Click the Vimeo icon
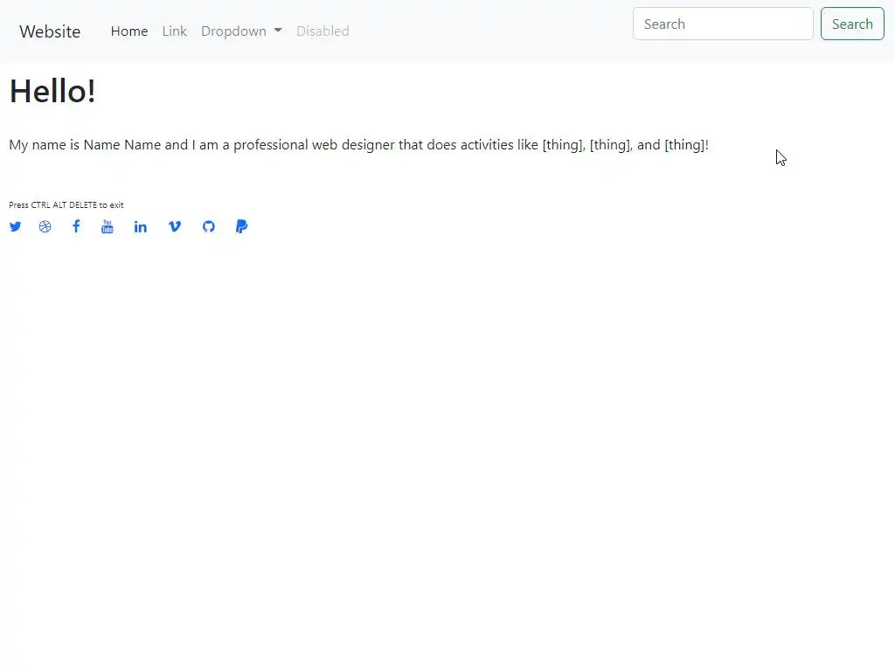This screenshot has width=895, height=671. [175, 226]
